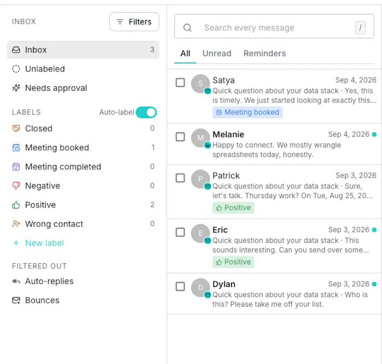Select the checkbox for Eric's message
The image size is (382, 364).
[180, 232]
